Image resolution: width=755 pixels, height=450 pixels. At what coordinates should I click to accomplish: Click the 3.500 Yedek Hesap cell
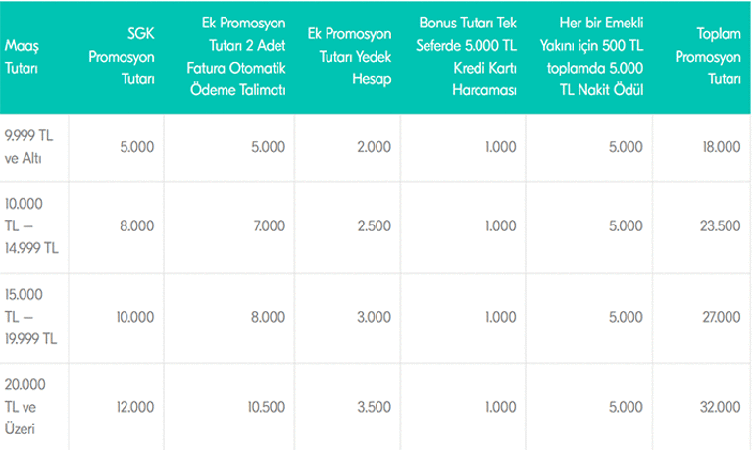[x=375, y=407]
